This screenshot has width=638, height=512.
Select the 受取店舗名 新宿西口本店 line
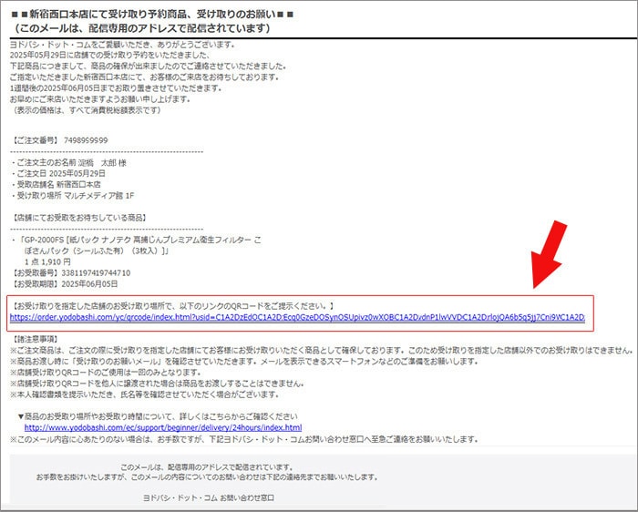57,184
